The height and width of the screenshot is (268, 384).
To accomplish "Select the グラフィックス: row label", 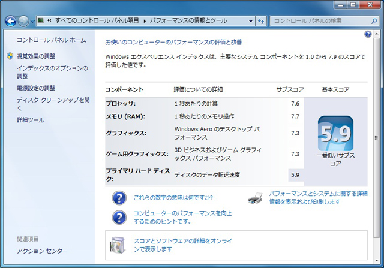I will click(x=126, y=133).
